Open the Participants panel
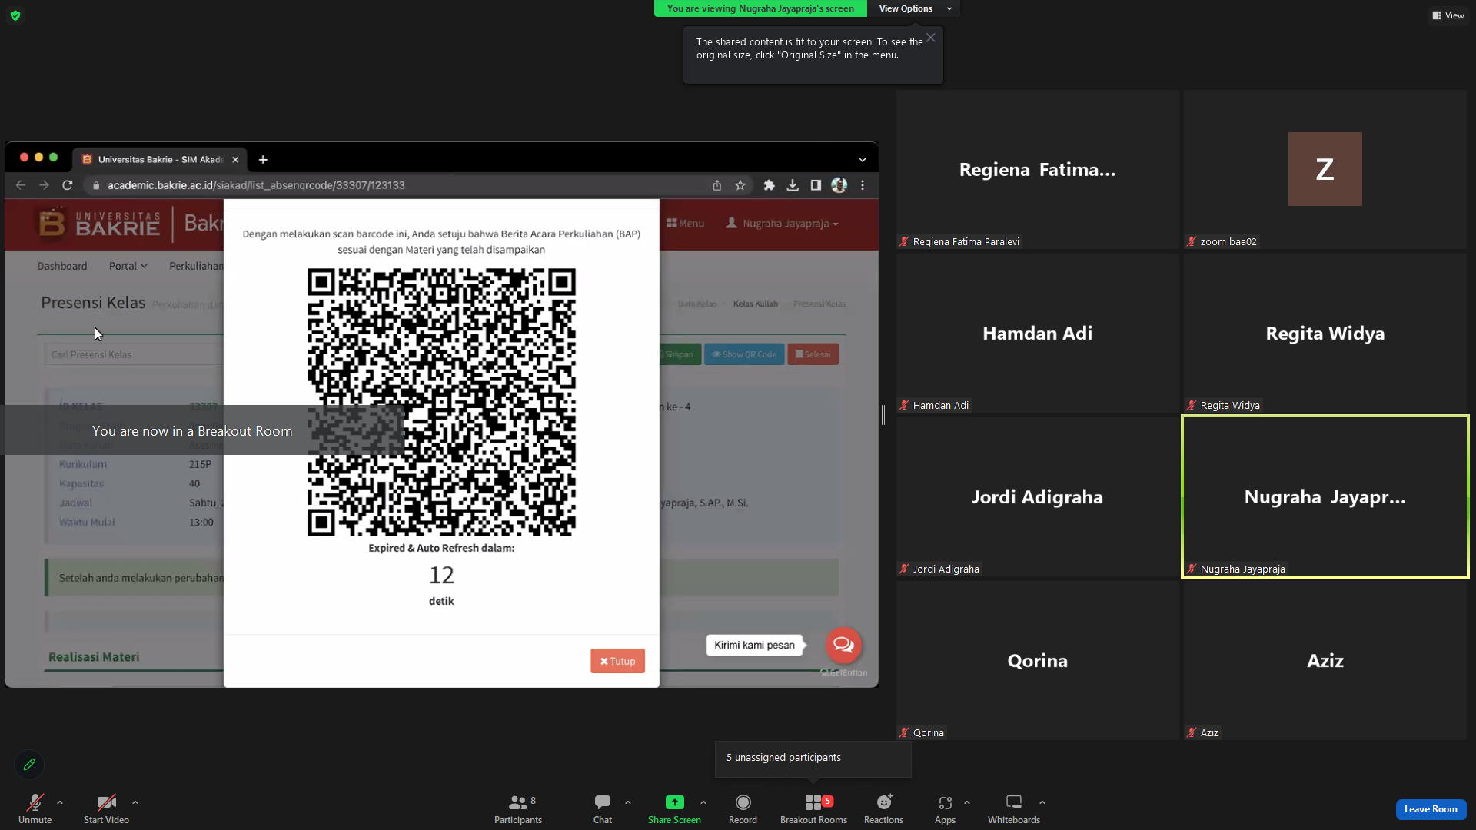 [x=518, y=808]
